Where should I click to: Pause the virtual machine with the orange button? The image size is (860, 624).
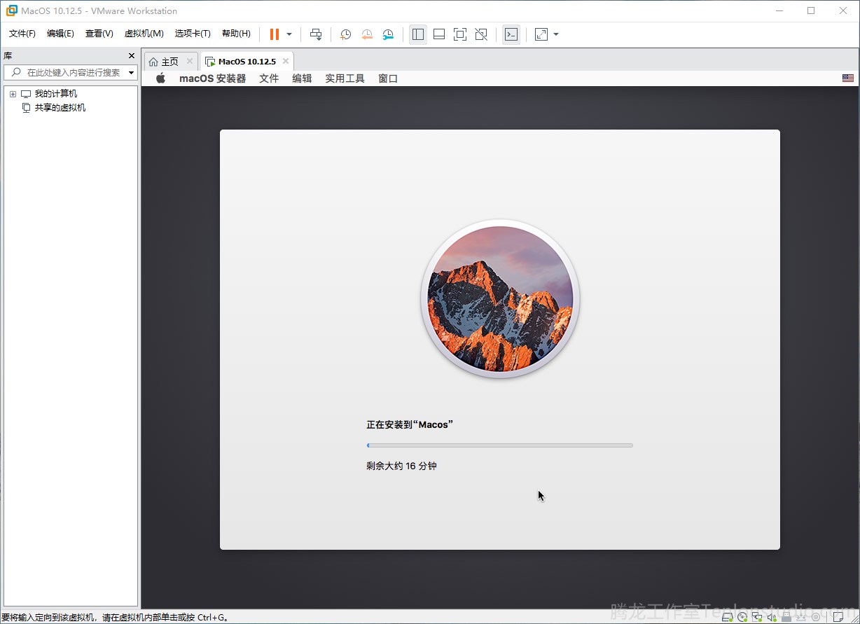click(275, 34)
